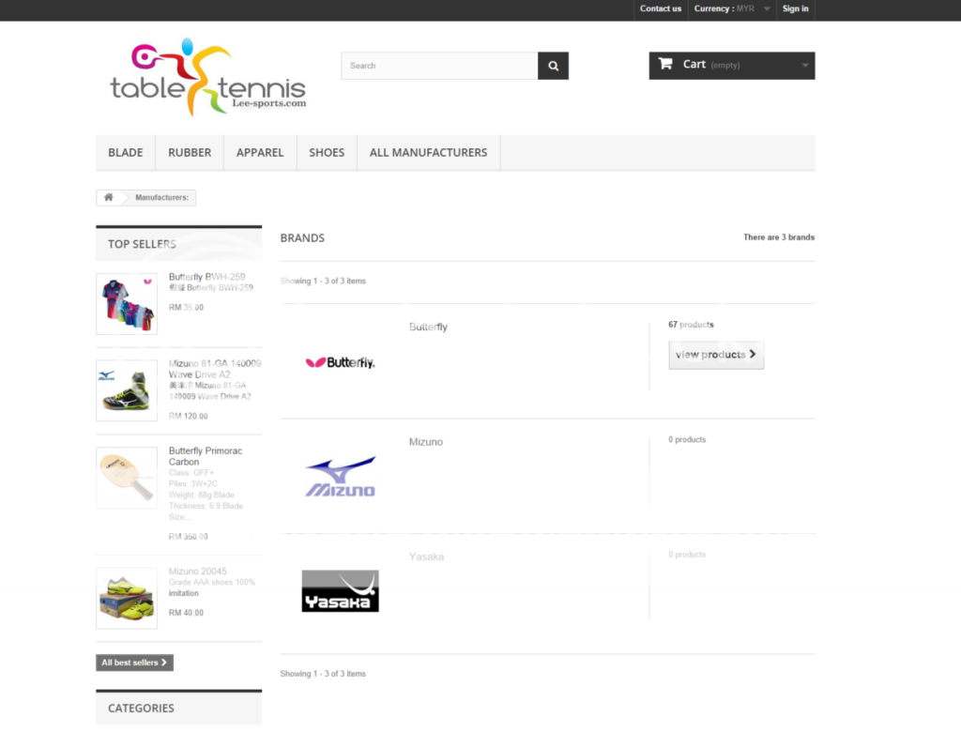
Task: Click the home icon in breadcrumb
Action: [x=109, y=198]
